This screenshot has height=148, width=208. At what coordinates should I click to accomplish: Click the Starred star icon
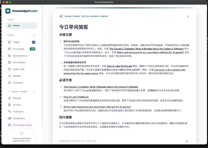coord(9,98)
